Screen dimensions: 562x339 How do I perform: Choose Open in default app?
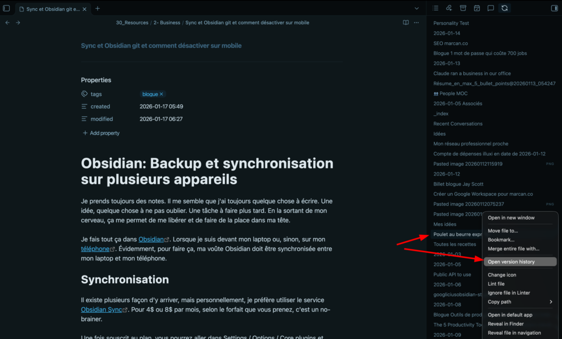[510, 315]
